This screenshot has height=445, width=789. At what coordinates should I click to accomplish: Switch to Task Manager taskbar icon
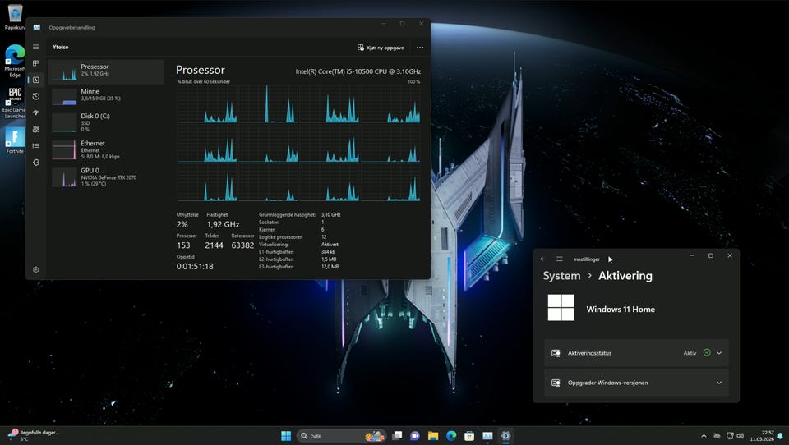click(487, 435)
